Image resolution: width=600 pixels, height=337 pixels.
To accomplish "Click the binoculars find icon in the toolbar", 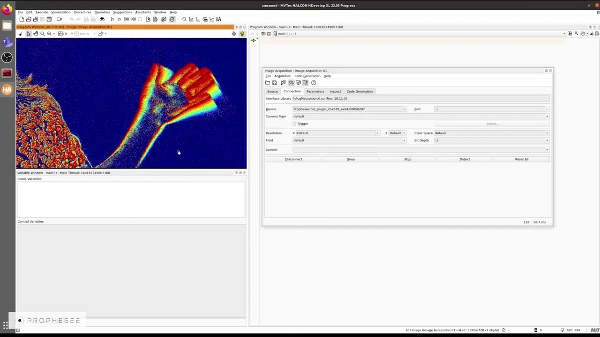I will [102, 19].
